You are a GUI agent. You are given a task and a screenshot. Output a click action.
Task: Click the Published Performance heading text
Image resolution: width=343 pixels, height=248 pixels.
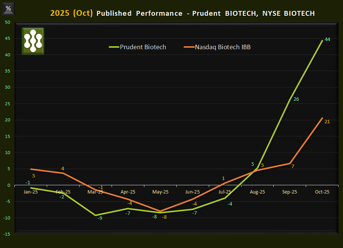coord(140,13)
